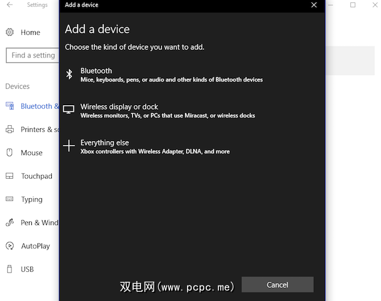381x301 pixels.
Task: Focus the Find a setting search box
Action: point(32,55)
